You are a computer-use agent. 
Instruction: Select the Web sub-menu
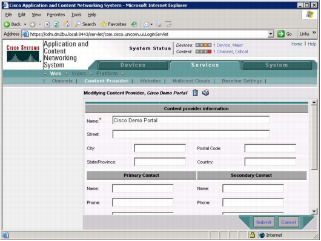coord(56,73)
